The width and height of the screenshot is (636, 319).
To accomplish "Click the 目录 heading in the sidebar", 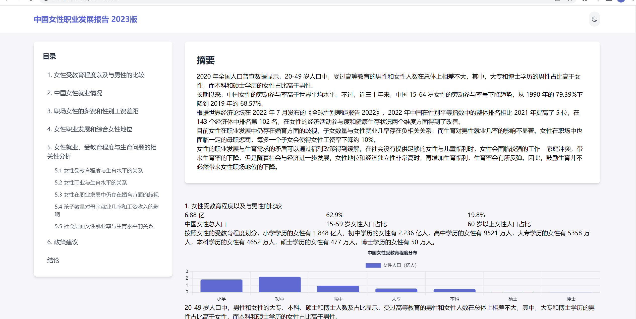I will pos(49,56).
